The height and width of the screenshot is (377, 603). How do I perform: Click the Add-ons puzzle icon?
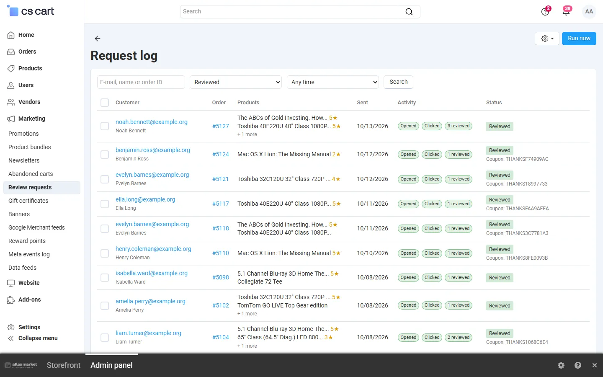11,300
